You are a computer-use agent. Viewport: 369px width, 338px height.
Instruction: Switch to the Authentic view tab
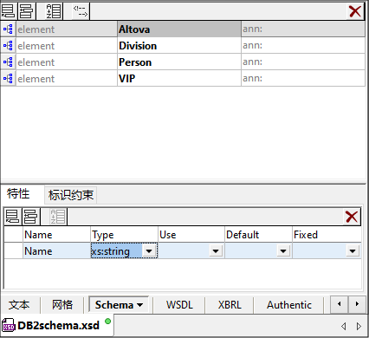tap(289, 305)
